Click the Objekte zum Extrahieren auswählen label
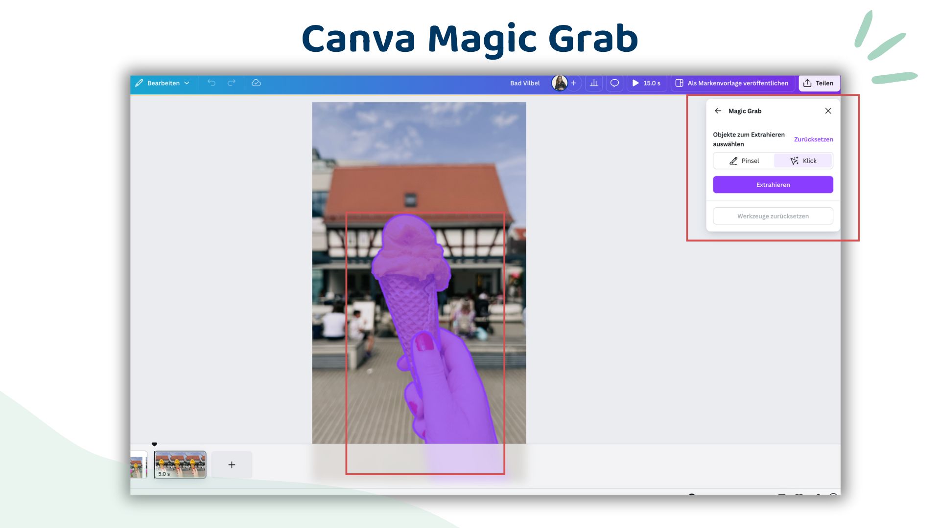Image resolution: width=940 pixels, height=528 pixels. click(x=749, y=139)
